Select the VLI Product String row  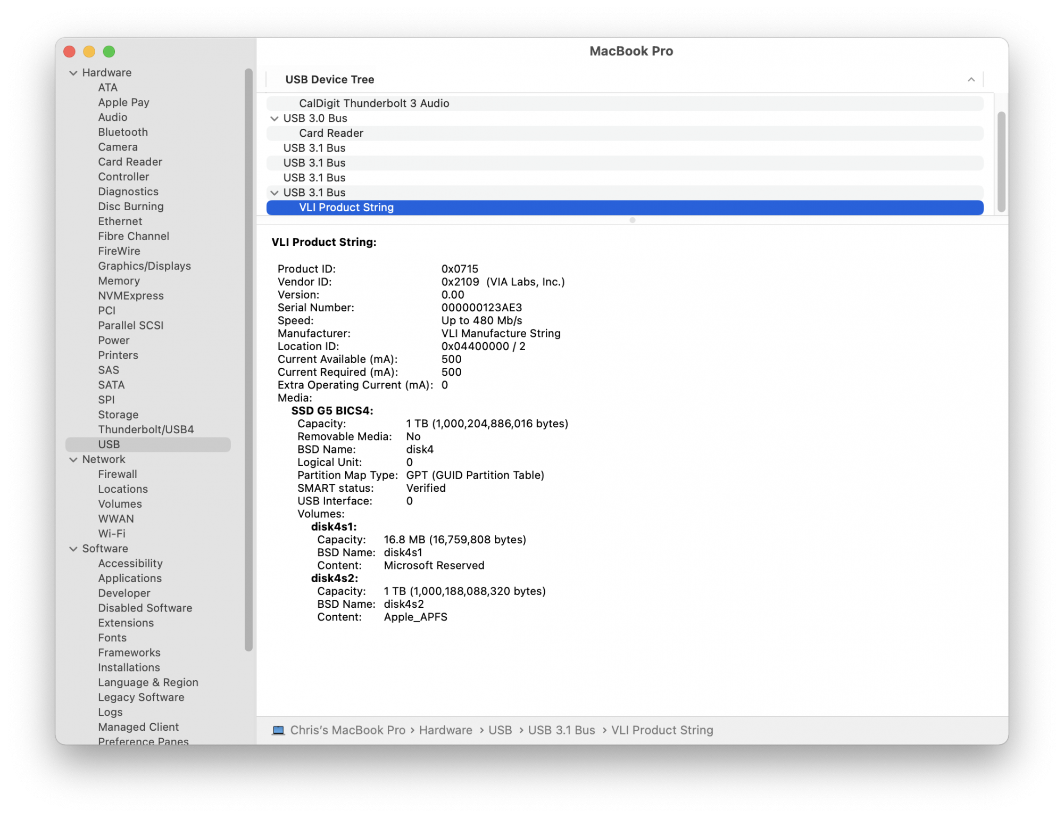tap(346, 208)
